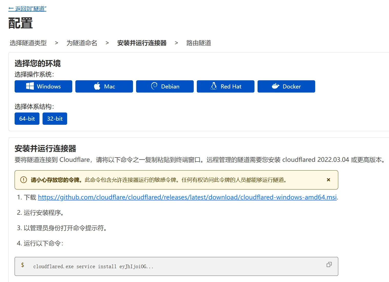The height and width of the screenshot is (282, 389).
Task: Select the 32-bit architecture option
Action: click(x=55, y=119)
